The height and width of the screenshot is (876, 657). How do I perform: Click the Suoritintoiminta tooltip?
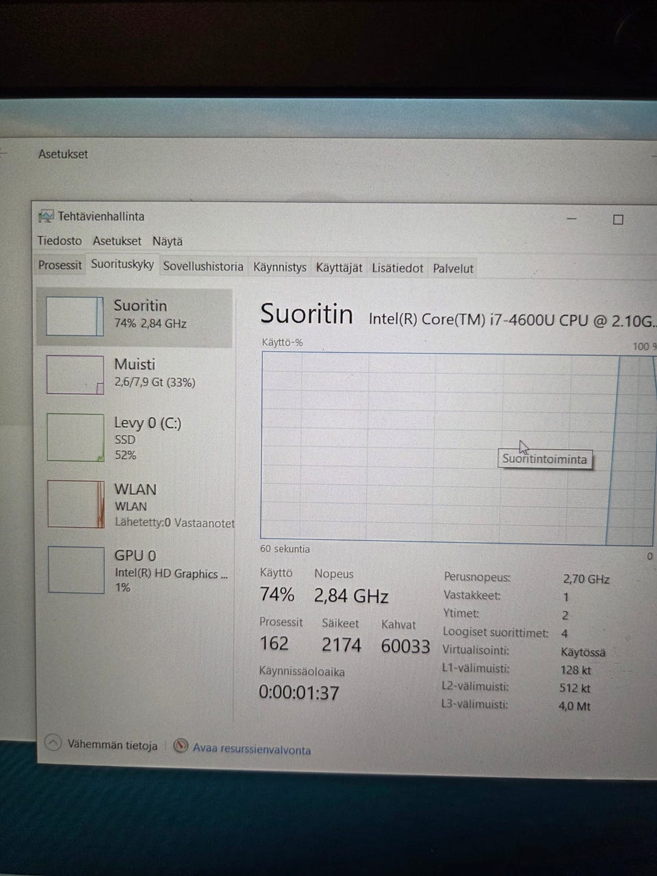click(x=545, y=459)
